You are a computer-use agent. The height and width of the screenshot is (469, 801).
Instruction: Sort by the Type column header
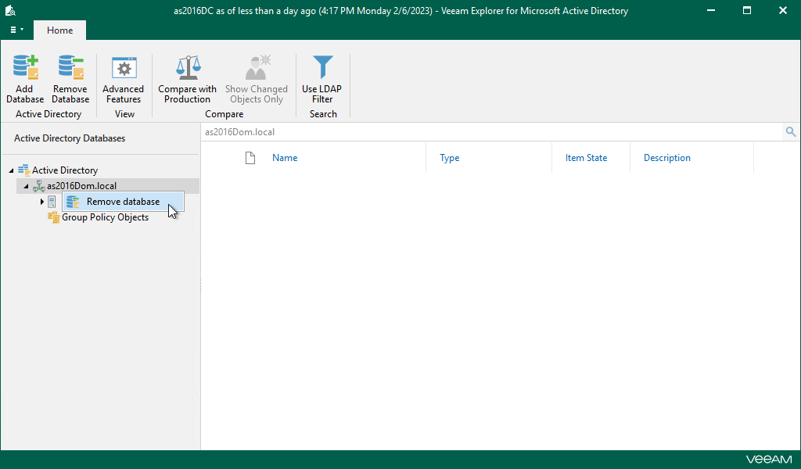450,158
